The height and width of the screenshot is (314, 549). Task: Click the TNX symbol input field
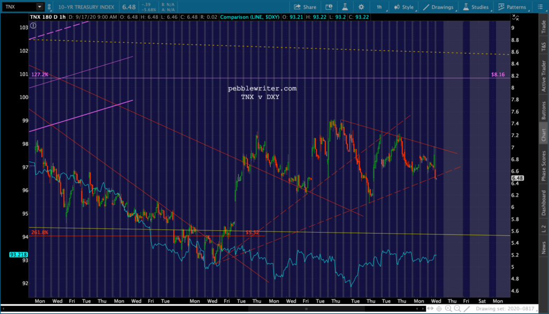coord(19,6)
